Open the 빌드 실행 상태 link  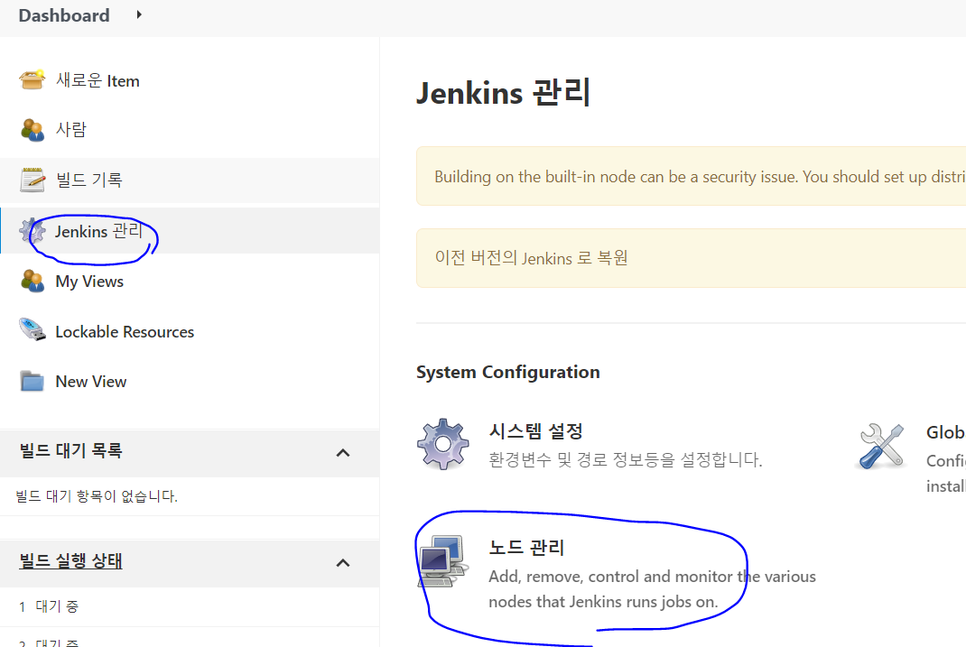[x=70, y=560]
